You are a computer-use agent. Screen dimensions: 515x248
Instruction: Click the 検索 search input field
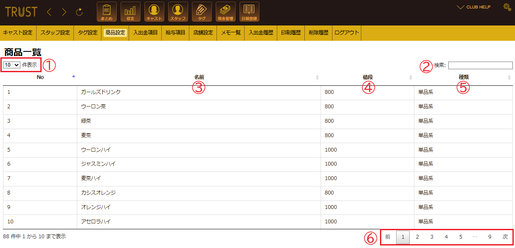480,65
